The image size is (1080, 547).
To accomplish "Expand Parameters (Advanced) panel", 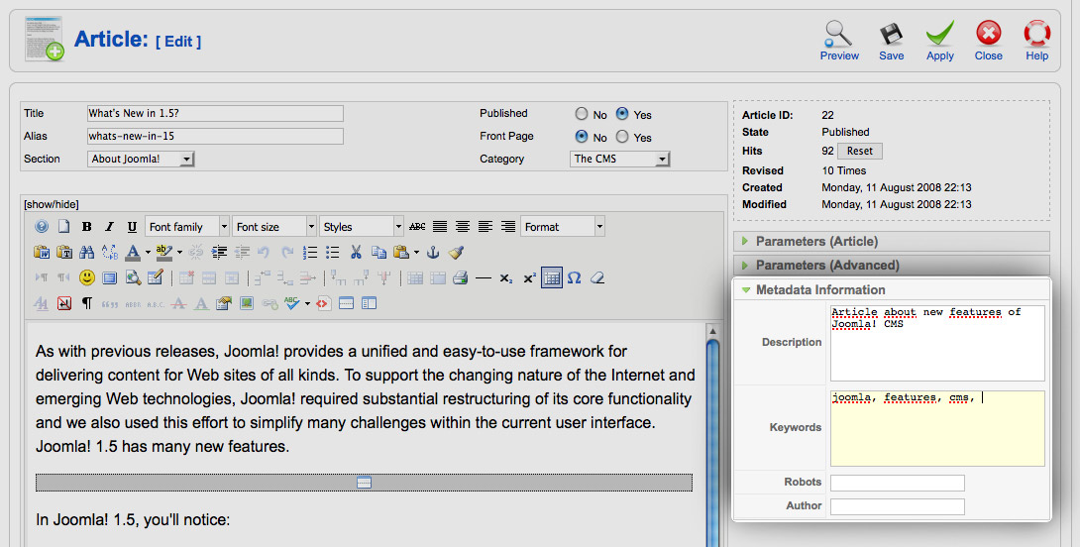I will 892,266.
